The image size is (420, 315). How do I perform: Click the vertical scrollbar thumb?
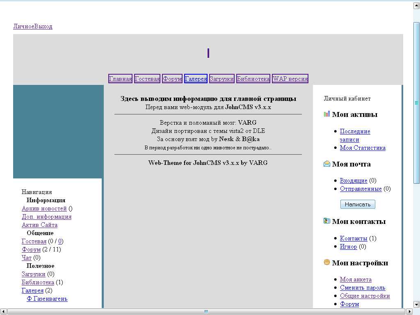pos(417,103)
